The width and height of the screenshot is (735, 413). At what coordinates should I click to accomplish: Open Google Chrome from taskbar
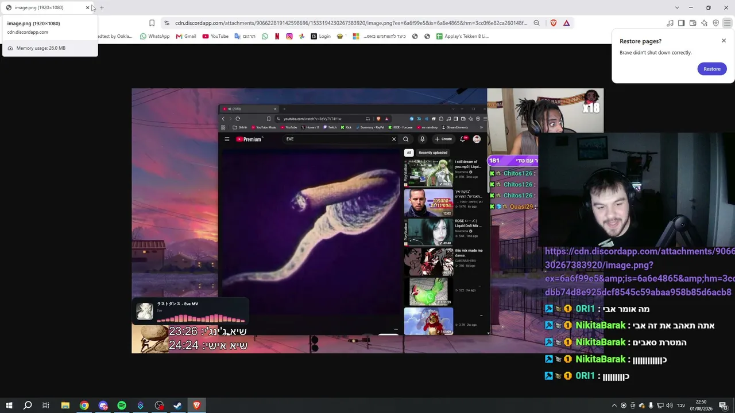[x=84, y=406]
